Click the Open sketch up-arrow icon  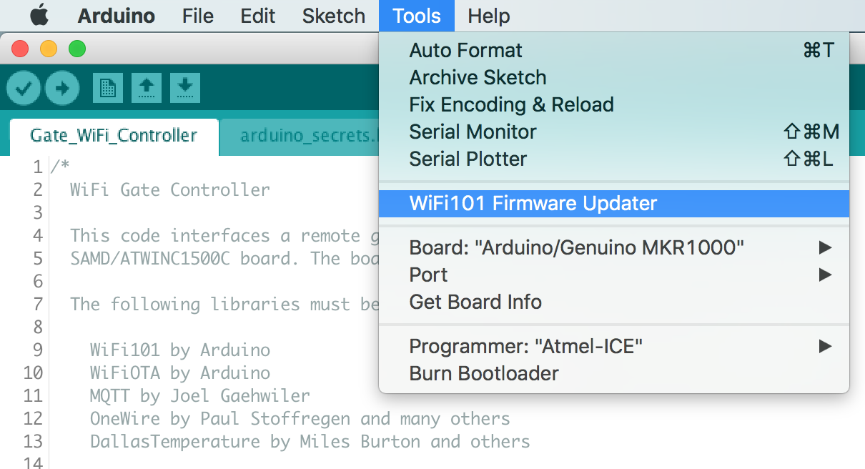pyautogui.click(x=146, y=88)
